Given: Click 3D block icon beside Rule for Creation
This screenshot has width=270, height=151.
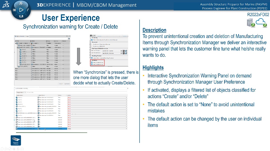Looking at the screenshot, I should click(126, 51).
